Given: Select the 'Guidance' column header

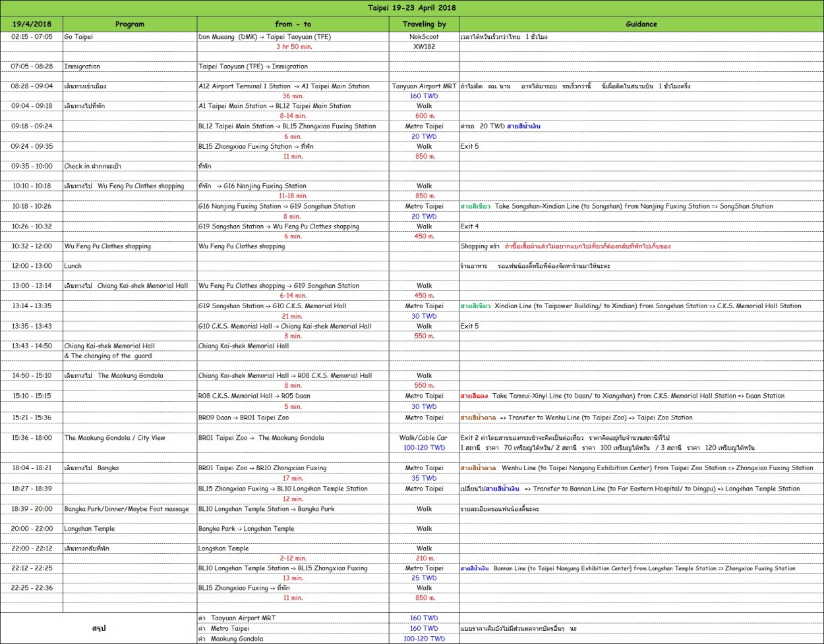Looking at the screenshot, I should 641,24.
